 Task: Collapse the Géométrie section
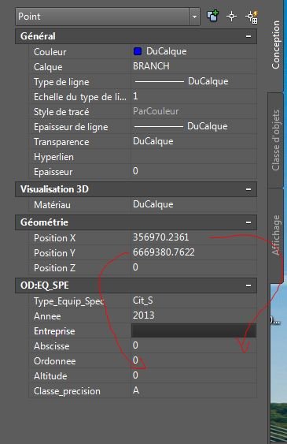(x=248, y=222)
